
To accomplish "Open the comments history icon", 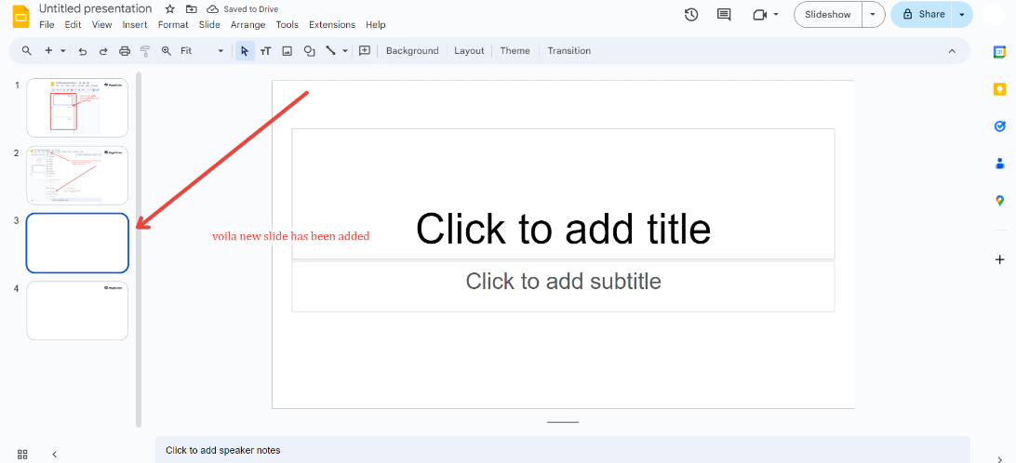I will (x=724, y=14).
